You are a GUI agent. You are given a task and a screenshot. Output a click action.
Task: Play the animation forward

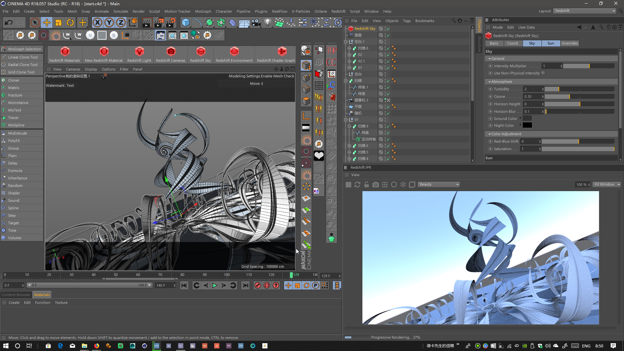click(x=214, y=285)
